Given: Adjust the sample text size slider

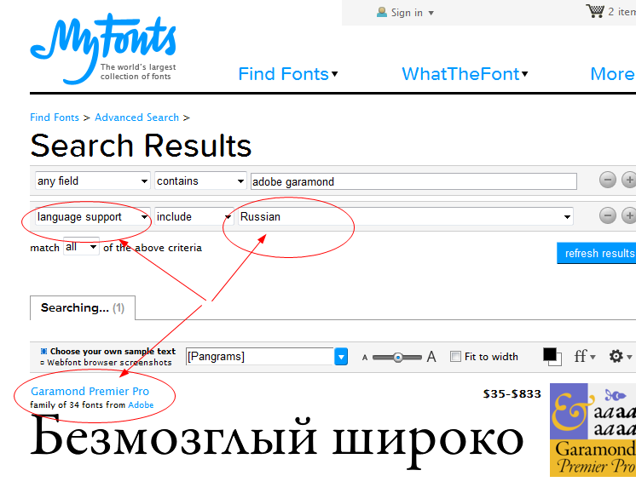Looking at the screenshot, I should (397, 358).
